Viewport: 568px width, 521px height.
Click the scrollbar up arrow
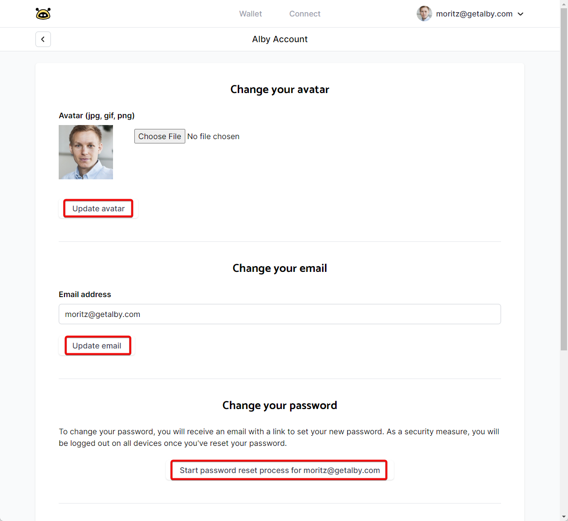(x=564, y=4)
